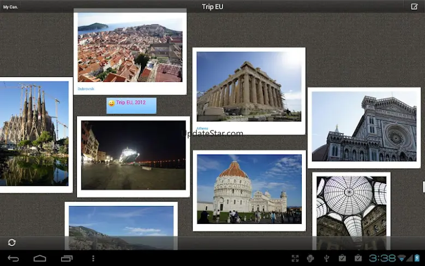Go back to My Canvases
The width and height of the screenshot is (425, 266).
point(10,7)
